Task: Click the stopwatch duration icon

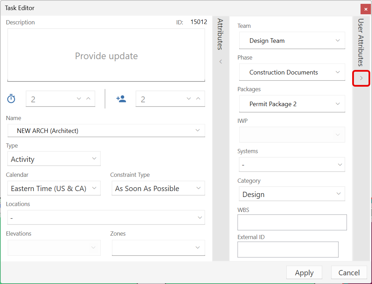Action: (x=11, y=98)
